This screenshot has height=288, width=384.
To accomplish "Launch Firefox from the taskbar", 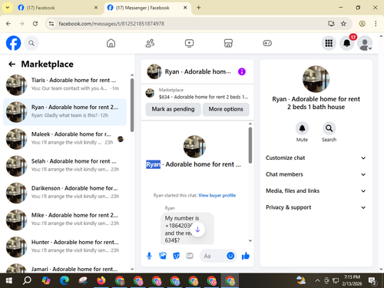I will 101,281.
